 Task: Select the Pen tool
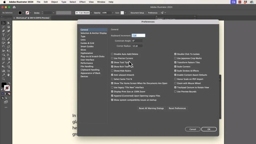coord(4,31)
